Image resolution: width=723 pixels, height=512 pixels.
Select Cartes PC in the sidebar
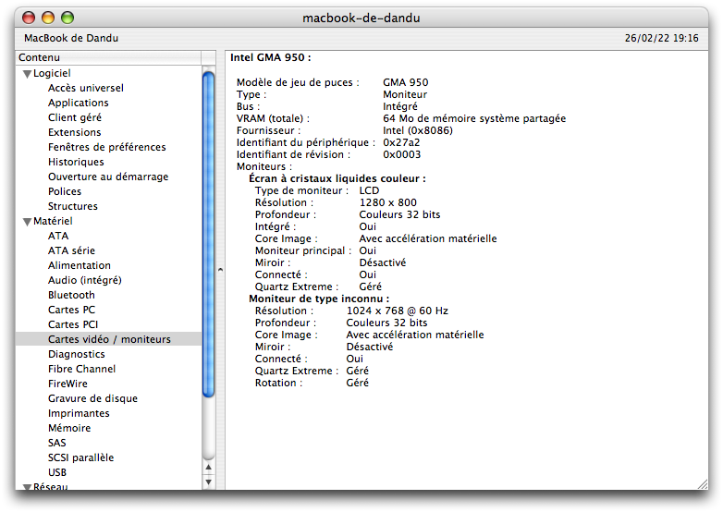pyautogui.click(x=71, y=310)
